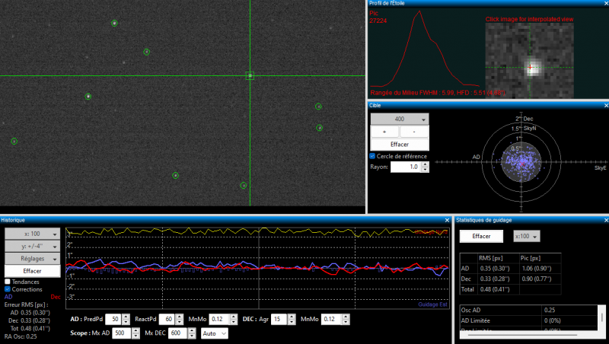This screenshot has width=609, height=344.
Task: Disable the Corrections checkbox
Action: coord(8,289)
